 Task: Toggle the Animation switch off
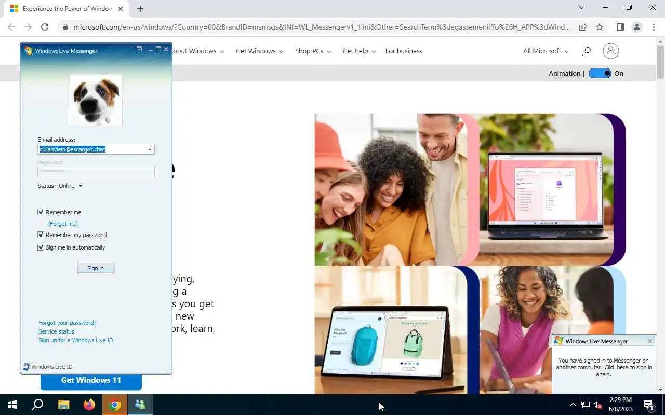(600, 73)
